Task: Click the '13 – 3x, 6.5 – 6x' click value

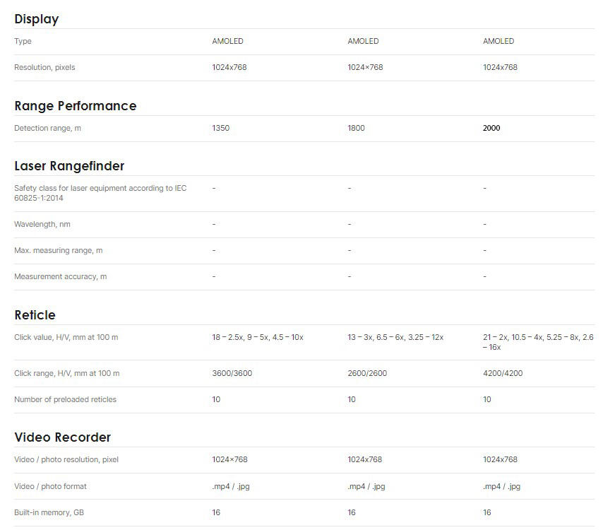Action: (x=395, y=338)
